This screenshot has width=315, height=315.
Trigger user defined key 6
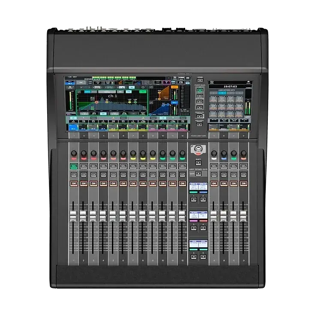[x=203, y=257]
